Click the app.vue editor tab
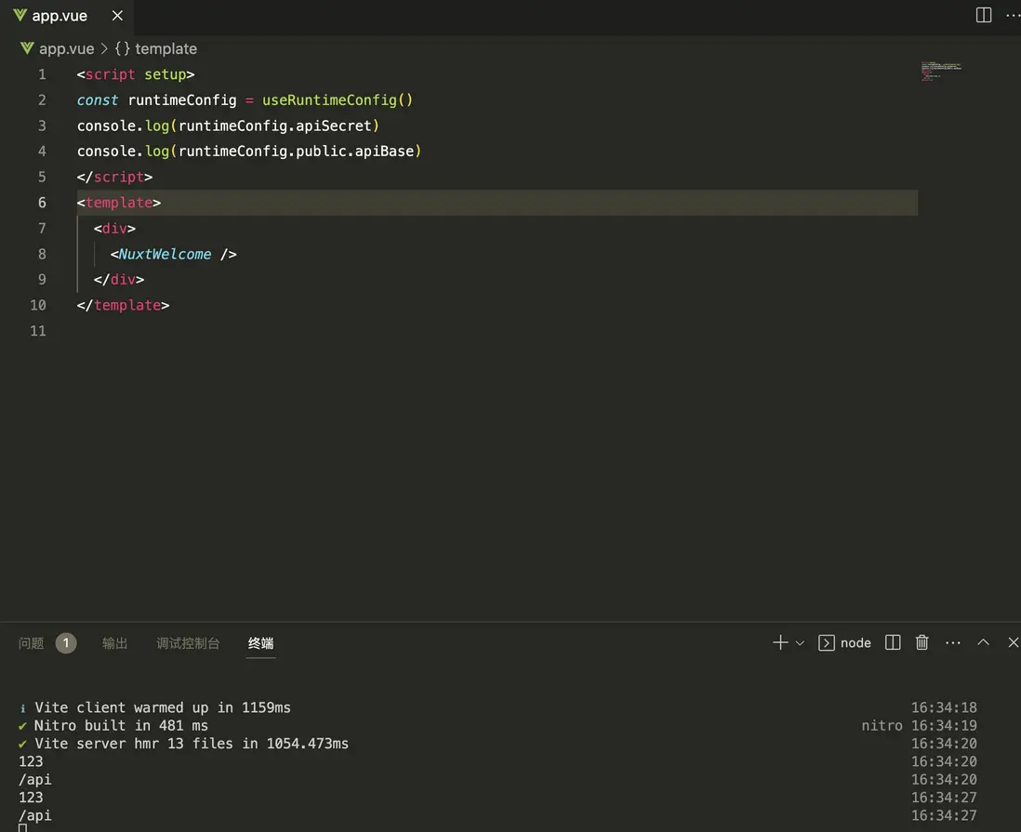 coord(60,16)
